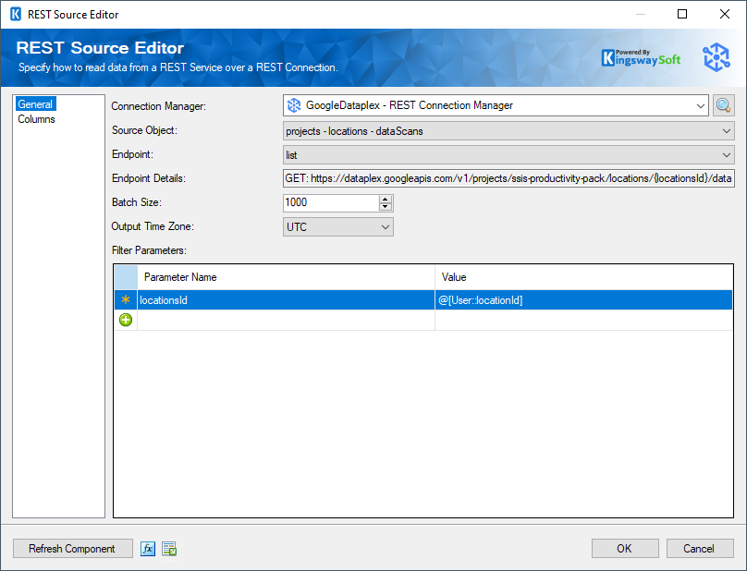The width and height of the screenshot is (747, 571).
Task: Decrease Batch Size with down arrow
Action: [386, 207]
